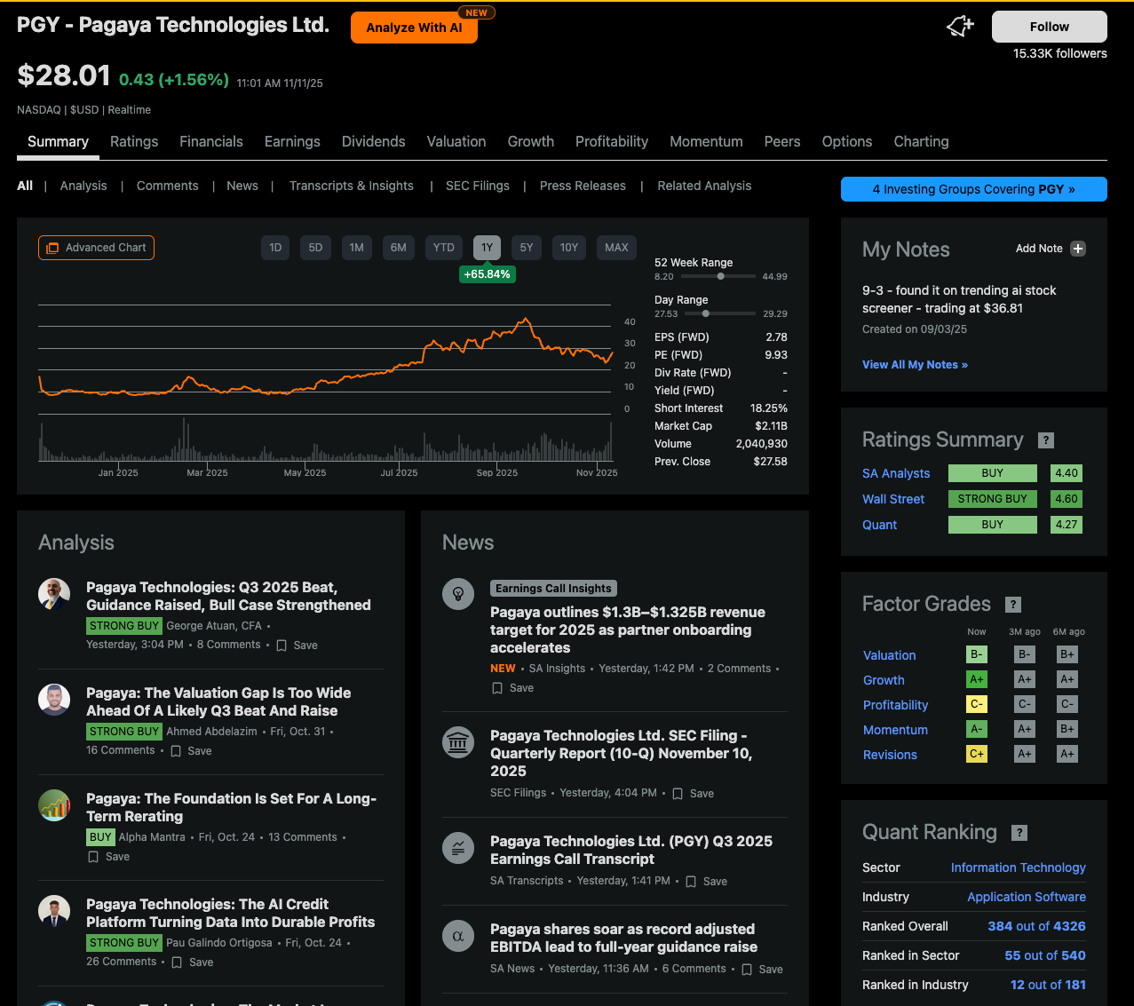Open 4 Investing Groups Covering PGY
Image resolution: width=1134 pixels, height=1006 pixels.
(974, 189)
